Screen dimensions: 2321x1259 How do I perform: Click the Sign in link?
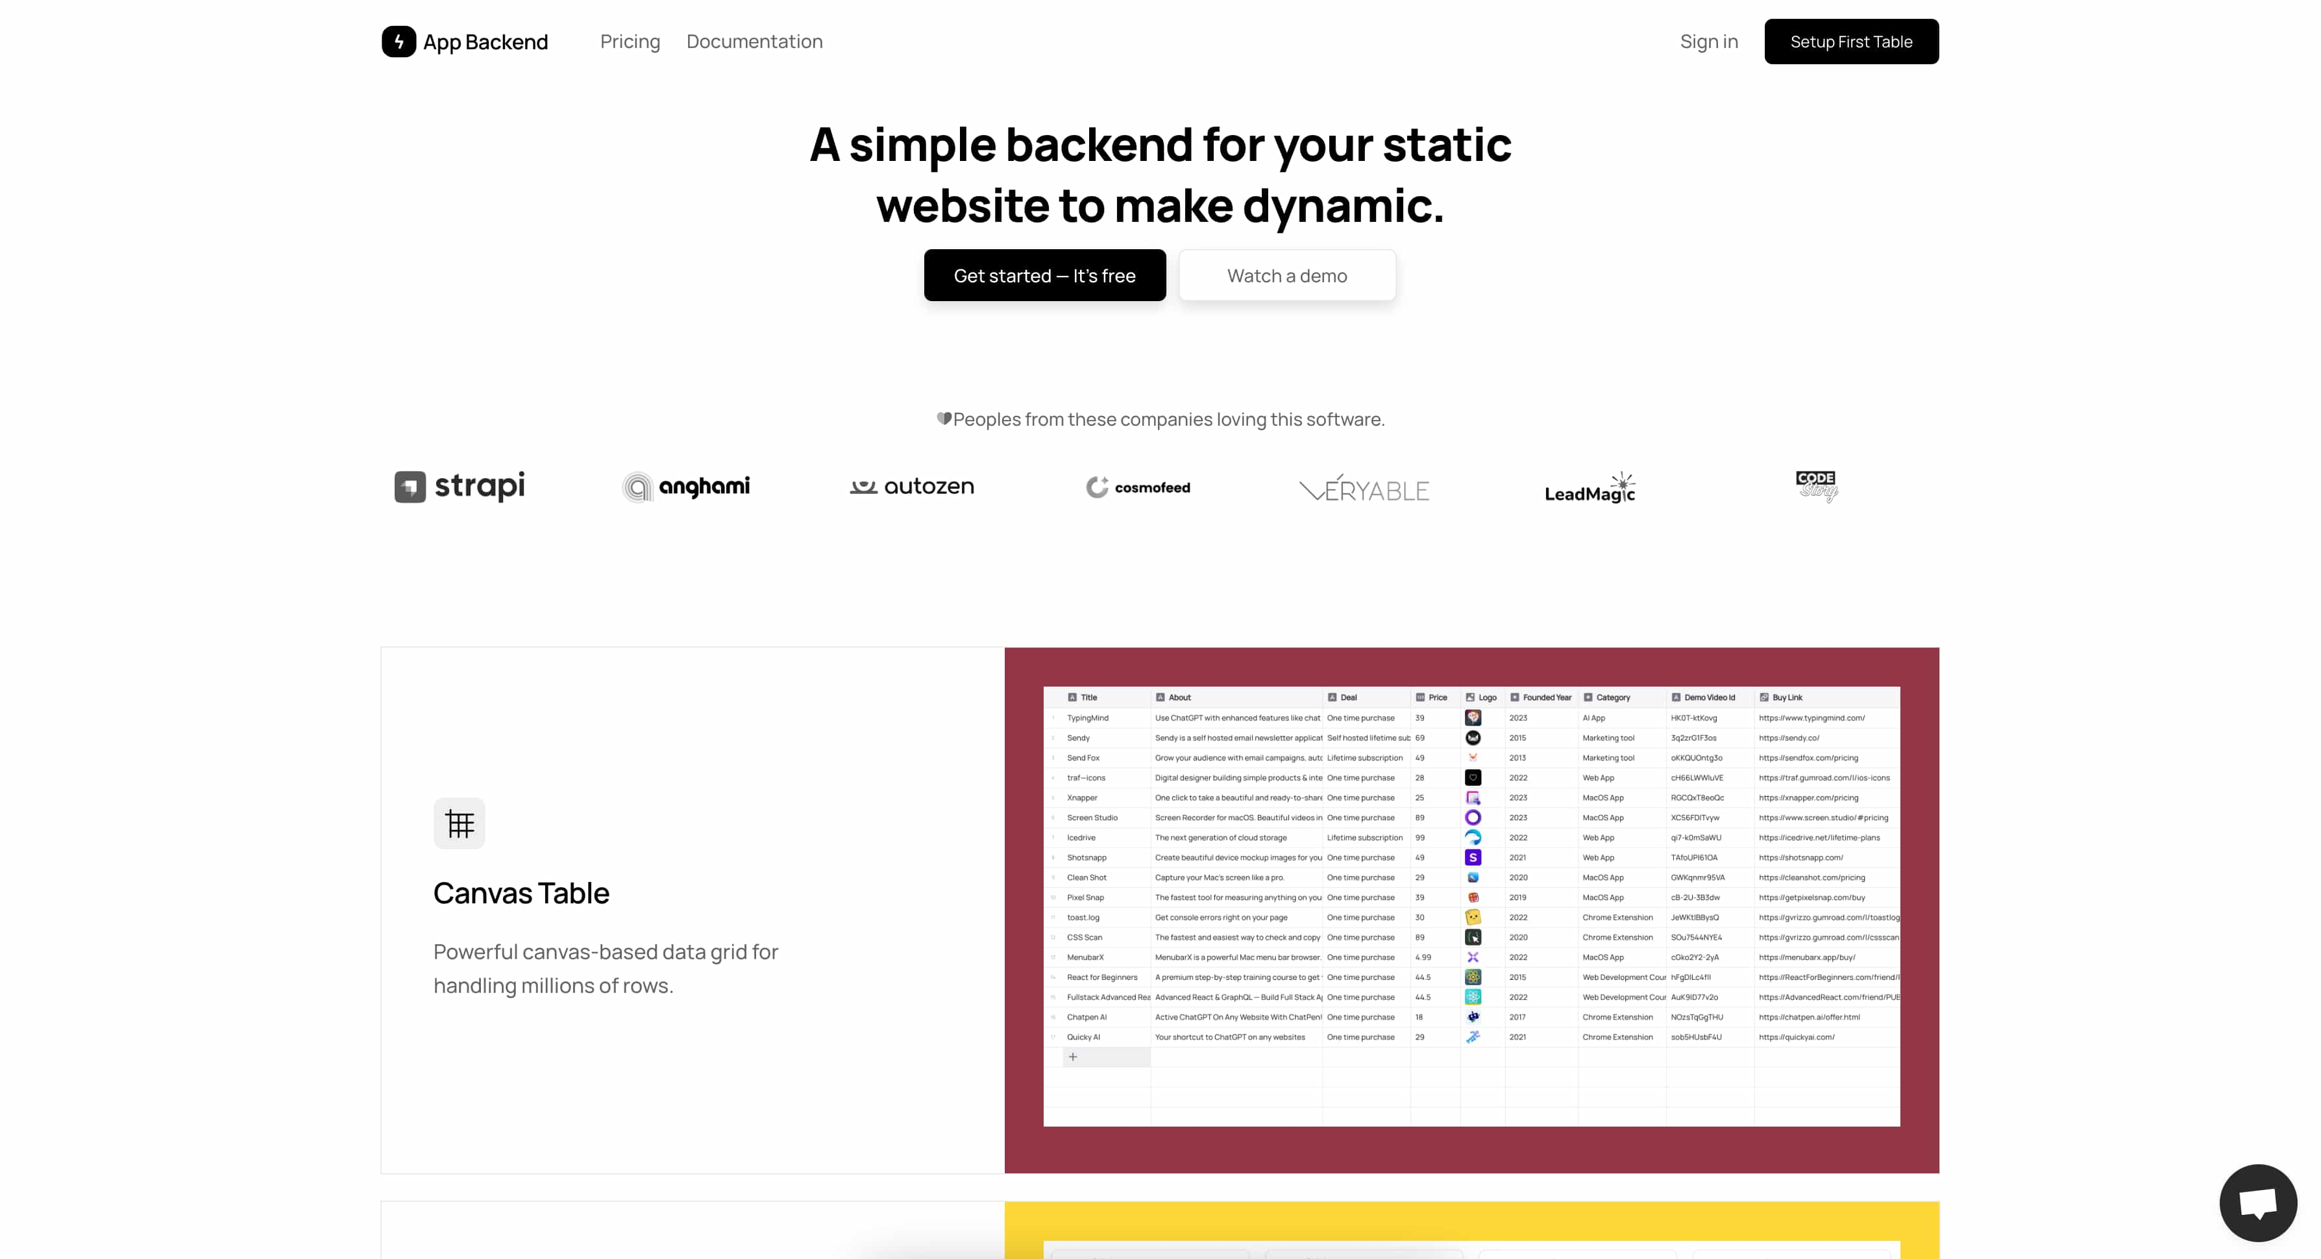click(1708, 42)
